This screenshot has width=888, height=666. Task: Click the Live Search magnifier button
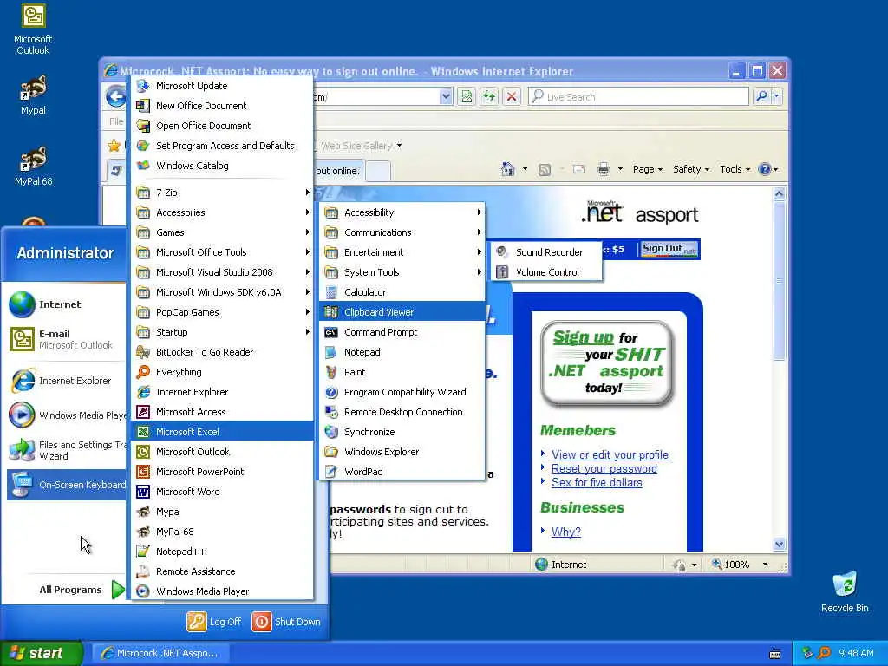[761, 96]
